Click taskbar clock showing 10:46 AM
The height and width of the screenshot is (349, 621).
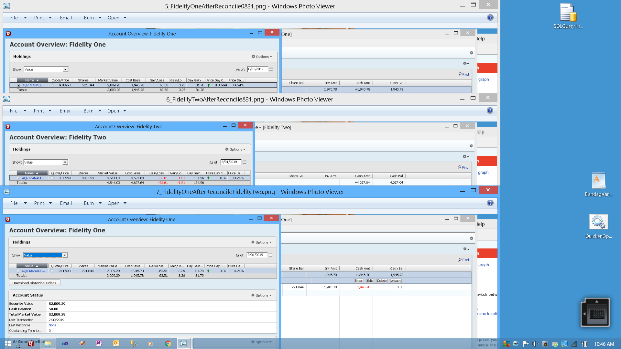[604, 344]
